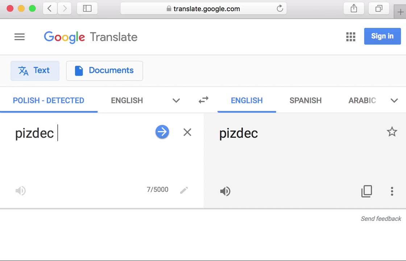
Task: Expand the target language list
Action: [394, 100]
